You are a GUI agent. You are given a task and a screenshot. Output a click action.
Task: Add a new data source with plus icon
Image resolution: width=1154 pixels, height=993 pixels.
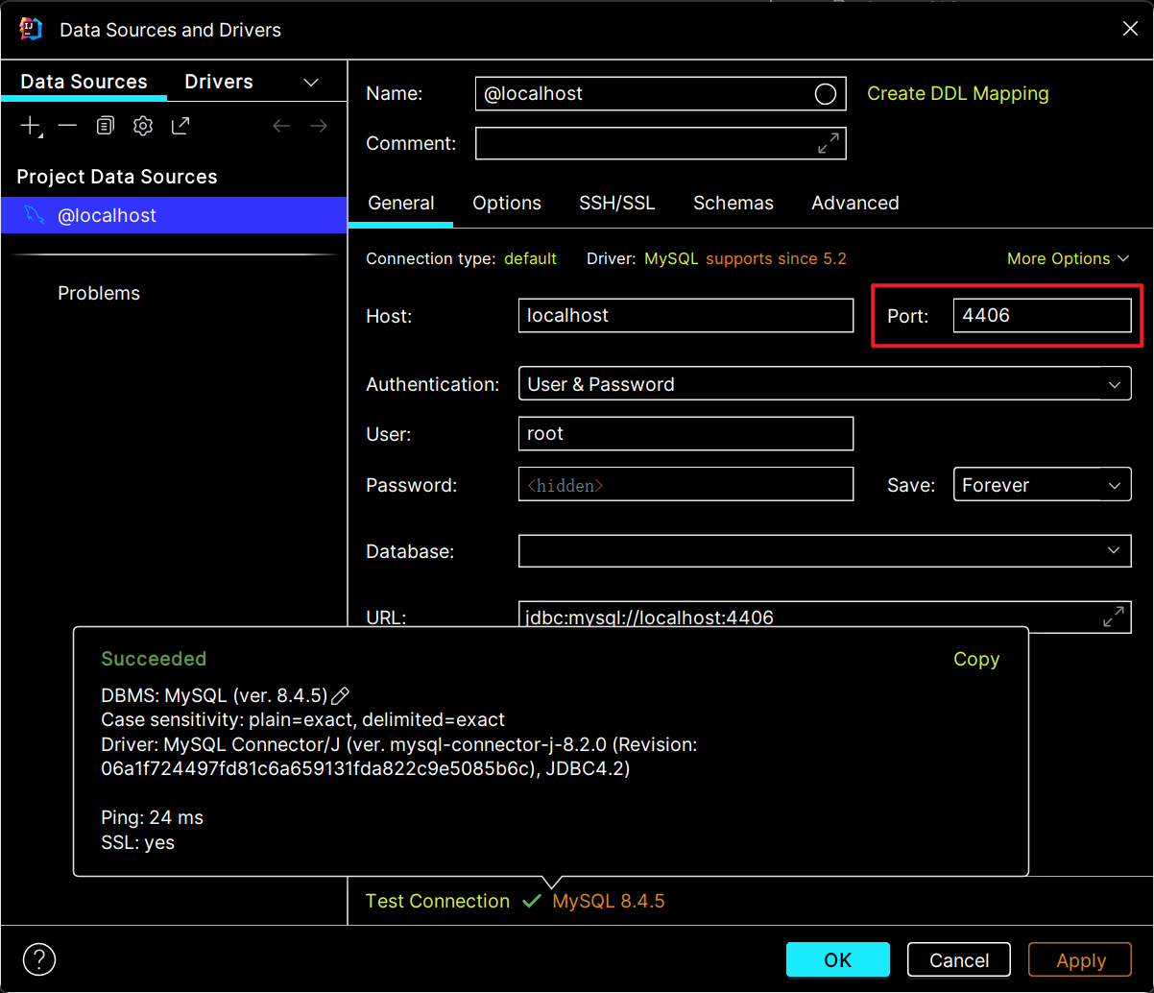pyautogui.click(x=31, y=126)
